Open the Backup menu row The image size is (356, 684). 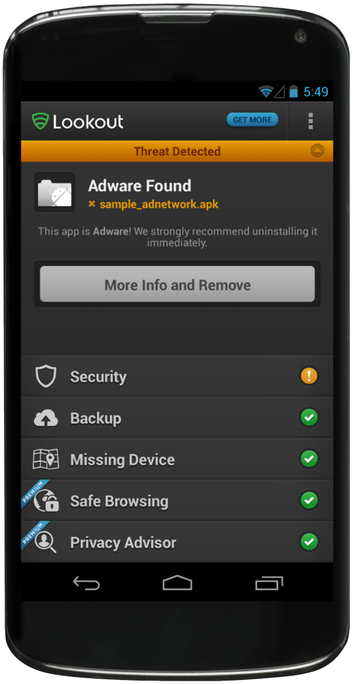click(x=177, y=418)
